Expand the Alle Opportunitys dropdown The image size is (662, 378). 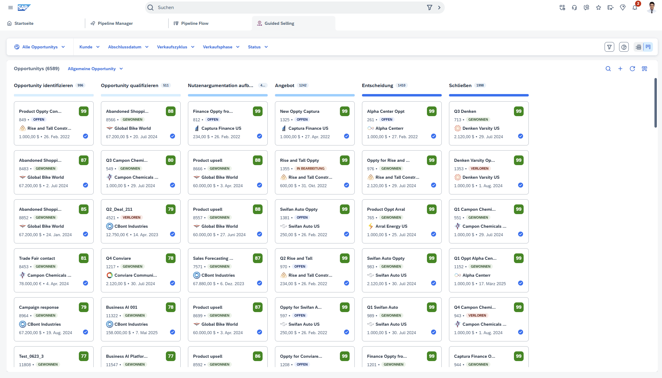point(40,47)
